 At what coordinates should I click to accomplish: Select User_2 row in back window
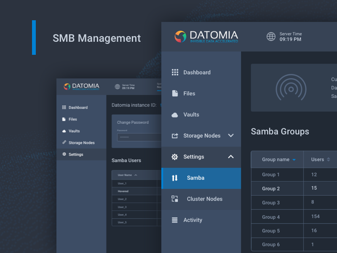click(136, 199)
